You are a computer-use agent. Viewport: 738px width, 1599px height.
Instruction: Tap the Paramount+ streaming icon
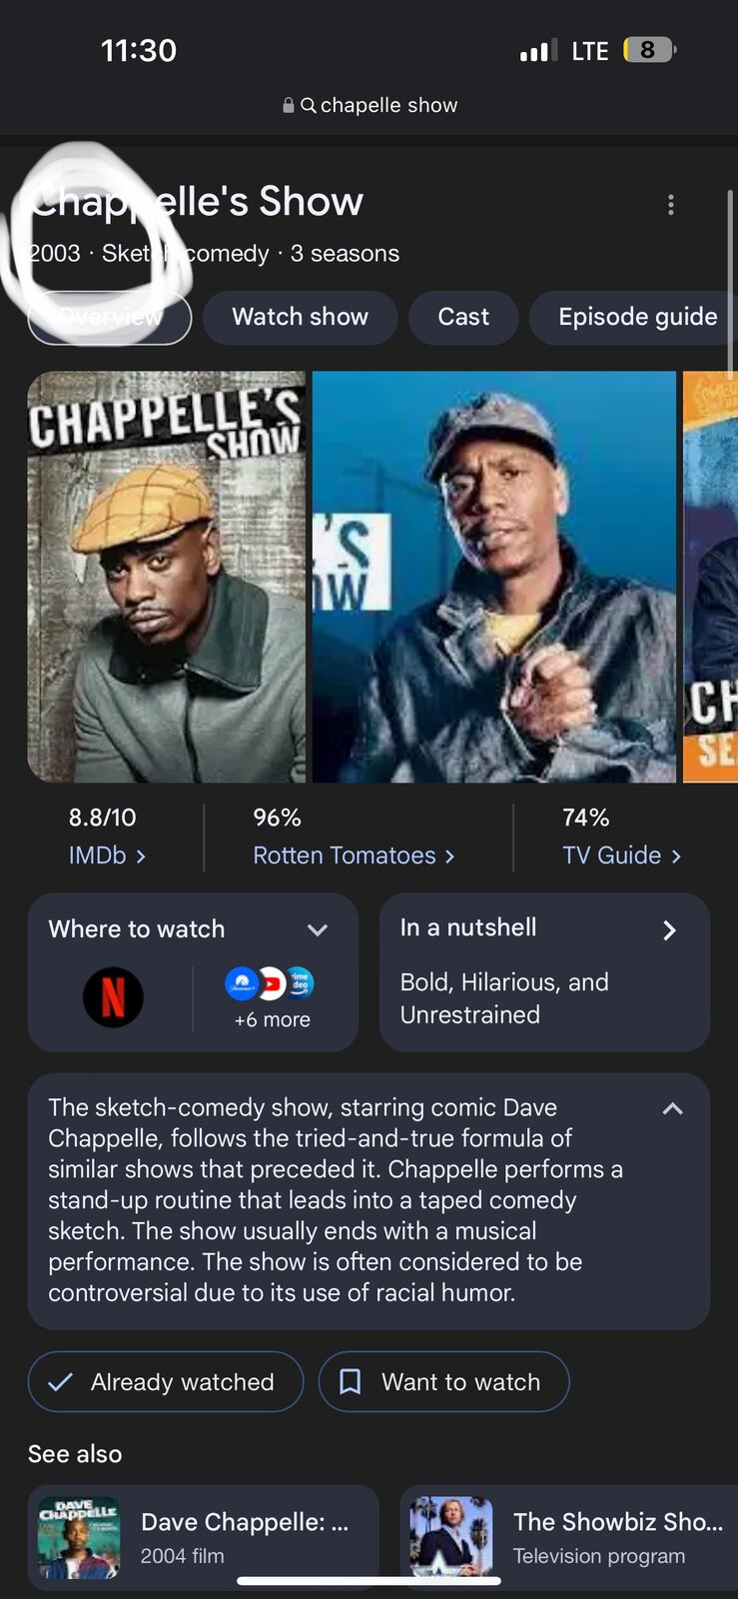pyautogui.click(x=242, y=983)
